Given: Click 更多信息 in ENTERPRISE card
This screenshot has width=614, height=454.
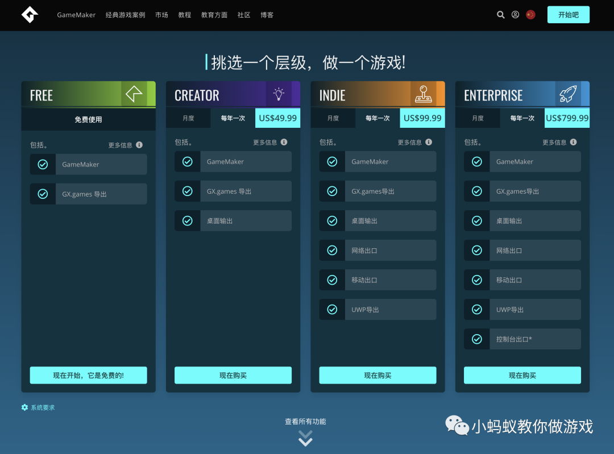Looking at the screenshot, I should pyautogui.click(x=554, y=143).
